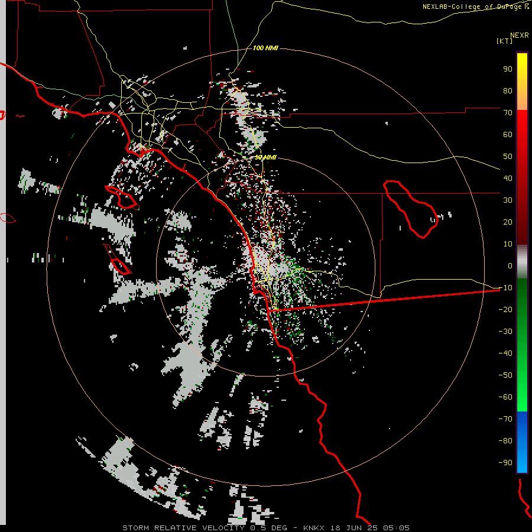The image size is (532, 532).
Task: Click the -10 value on the velocity scale
Action: pyautogui.click(x=505, y=288)
